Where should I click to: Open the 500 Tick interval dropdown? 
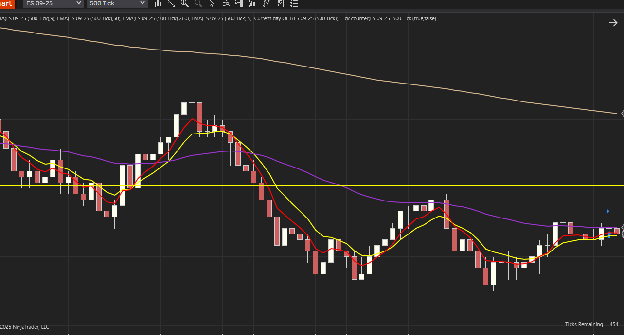(x=117, y=3)
